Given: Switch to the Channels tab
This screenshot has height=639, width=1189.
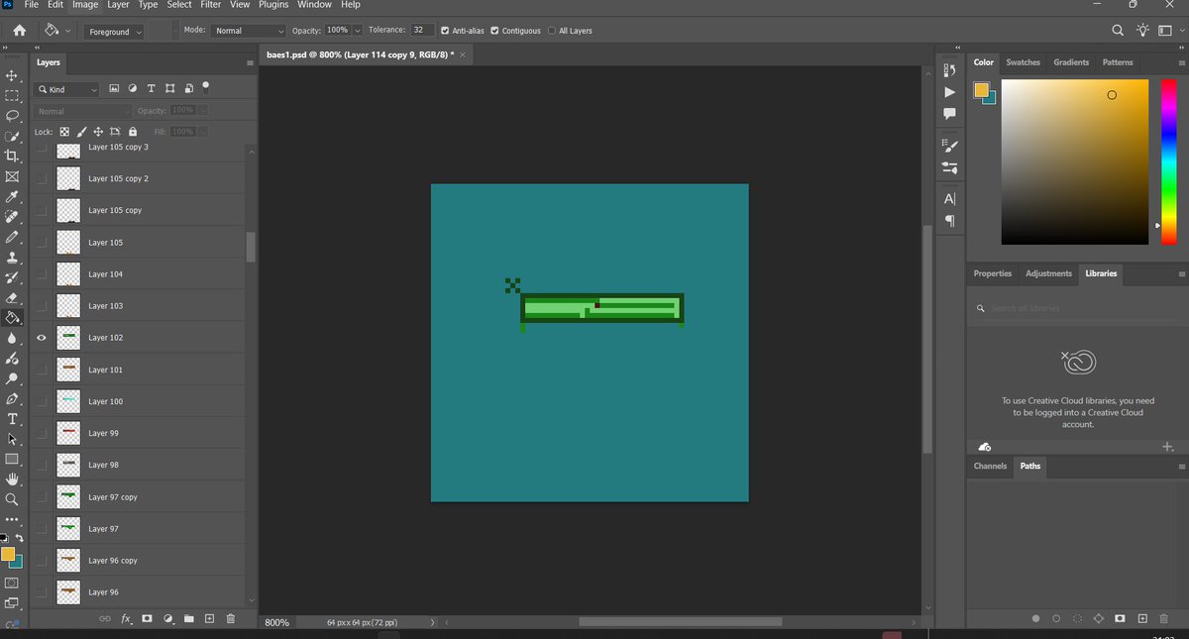Looking at the screenshot, I should point(990,466).
